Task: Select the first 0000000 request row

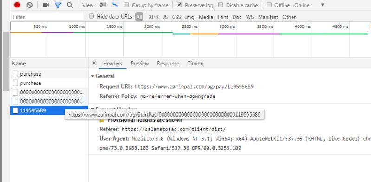Action: [x=49, y=92]
